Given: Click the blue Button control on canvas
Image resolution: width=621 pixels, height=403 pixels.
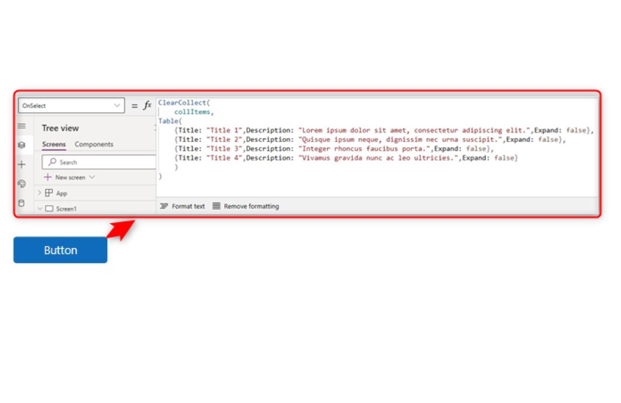Looking at the screenshot, I should coord(60,250).
